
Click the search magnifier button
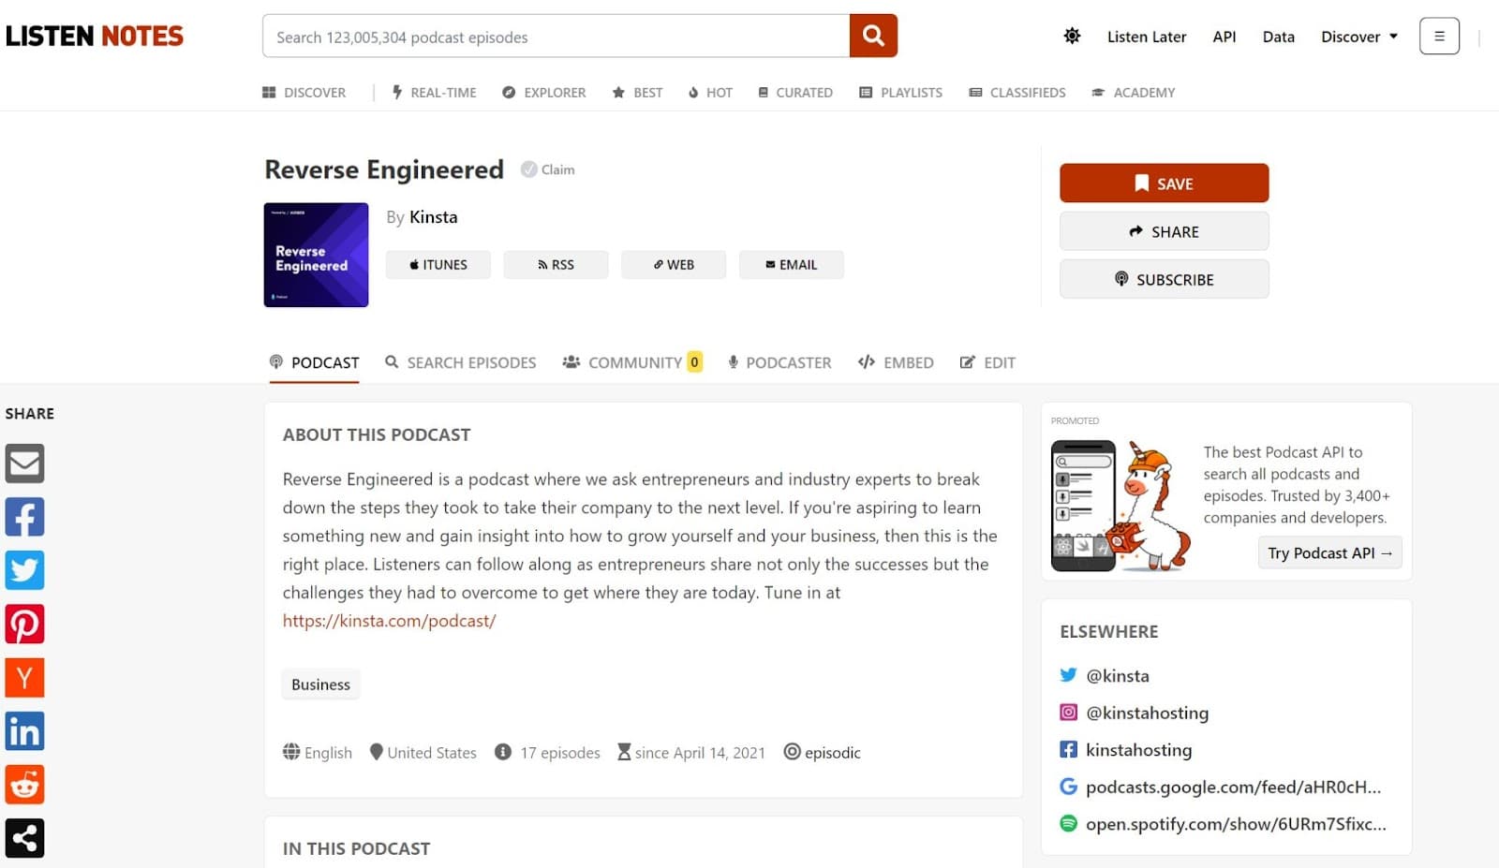[872, 36]
